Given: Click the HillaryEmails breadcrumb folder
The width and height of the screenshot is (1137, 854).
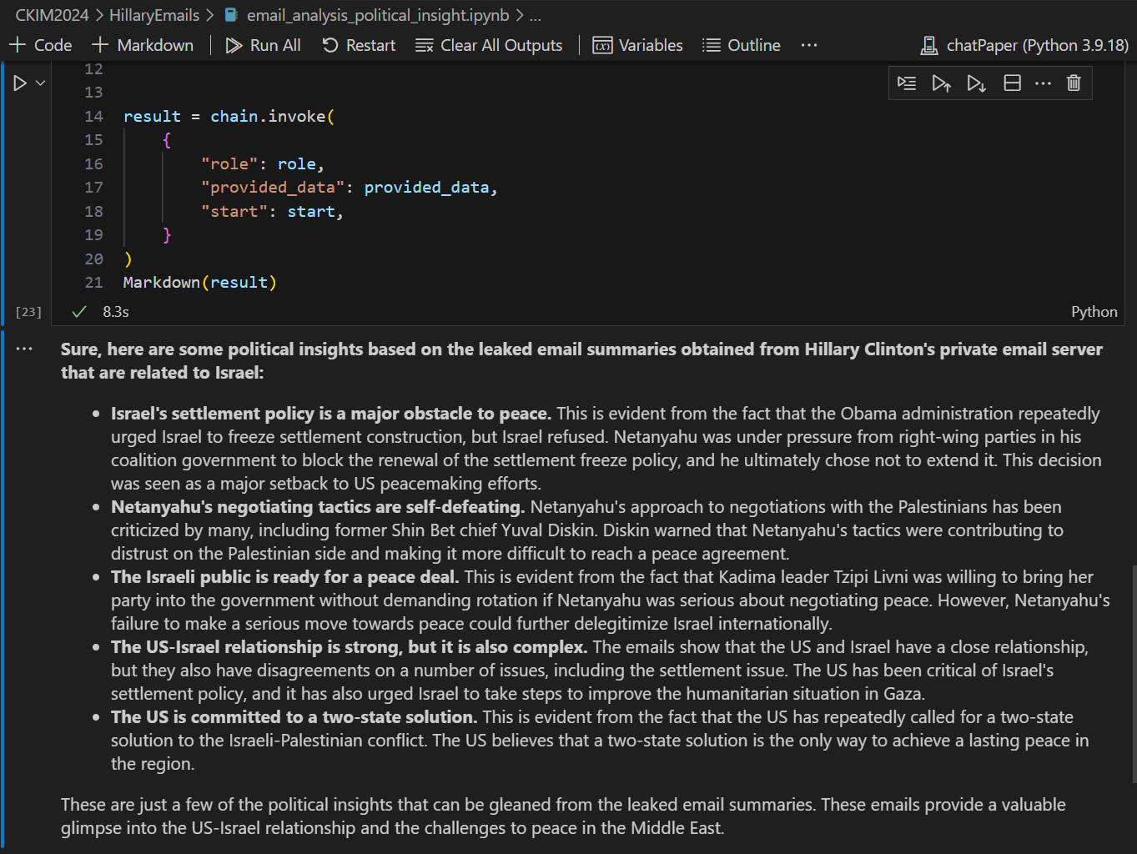Looking at the screenshot, I should pyautogui.click(x=154, y=15).
